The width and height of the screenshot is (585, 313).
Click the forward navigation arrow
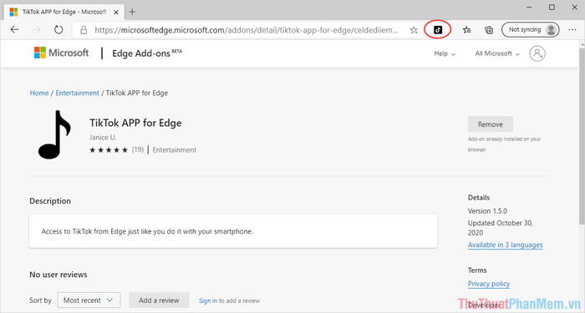(x=36, y=30)
